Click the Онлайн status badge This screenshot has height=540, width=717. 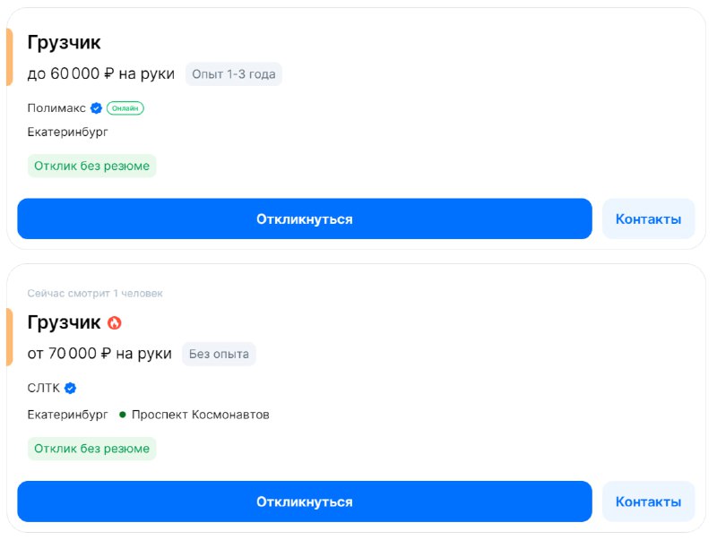tap(125, 108)
